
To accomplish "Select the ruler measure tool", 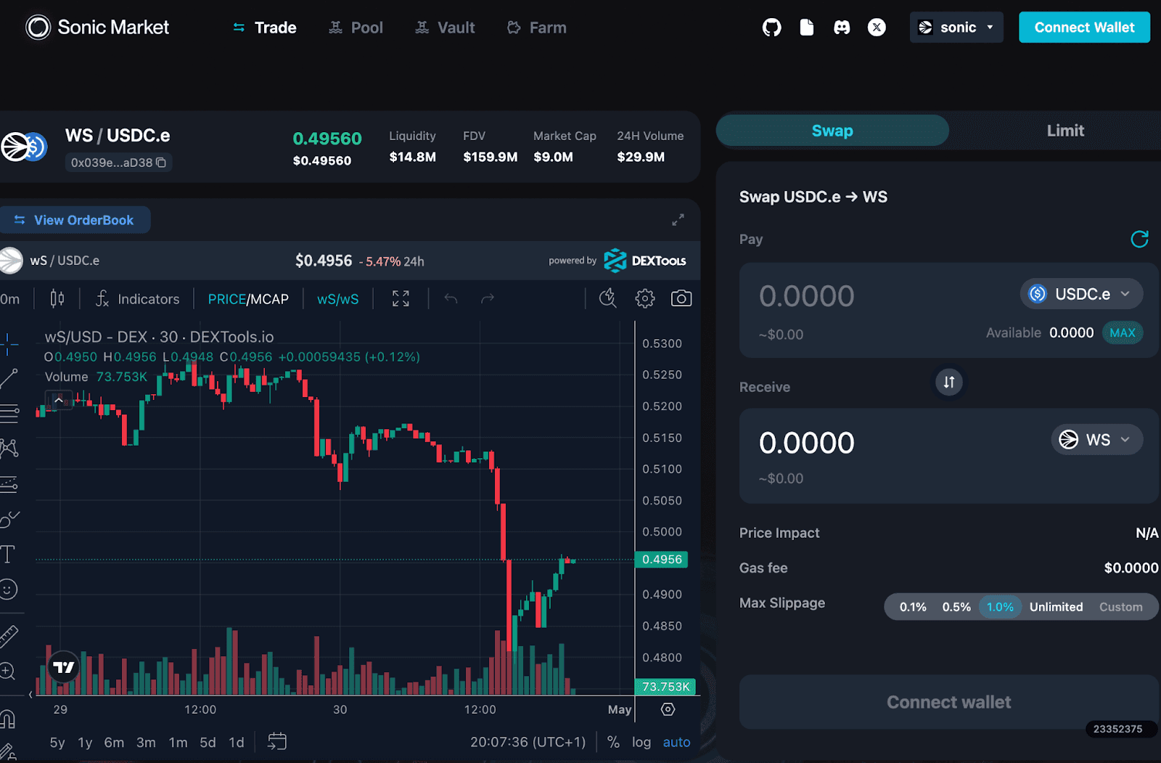I will 9,636.
